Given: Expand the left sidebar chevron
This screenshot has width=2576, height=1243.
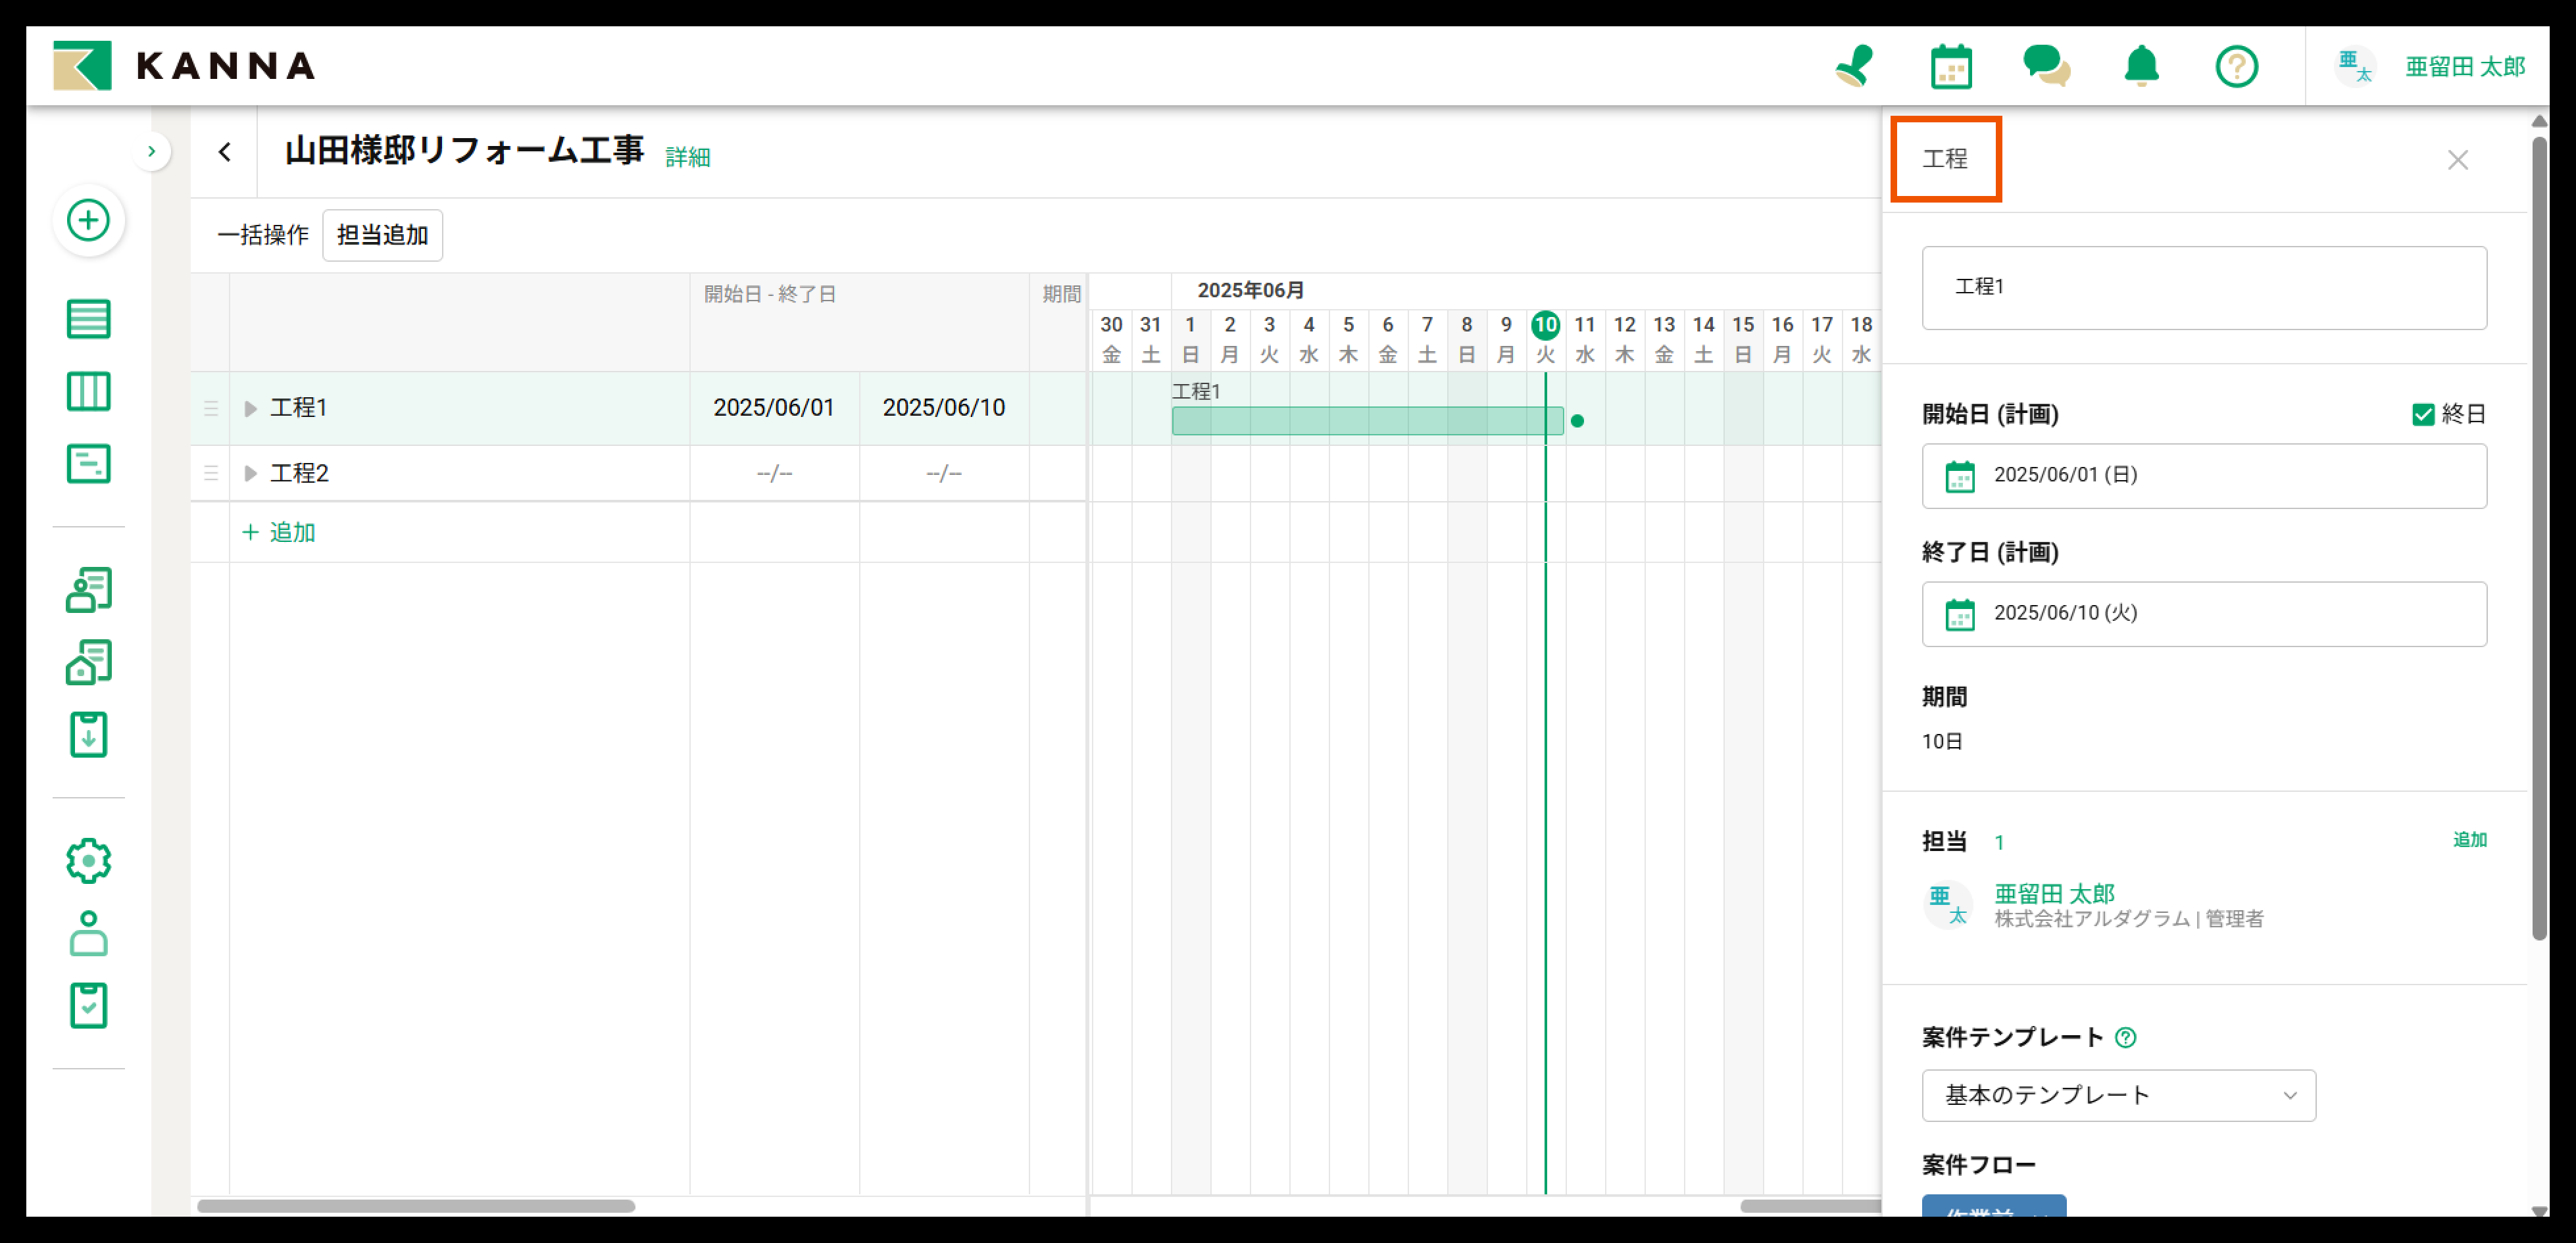Looking at the screenshot, I should pos(151,151).
